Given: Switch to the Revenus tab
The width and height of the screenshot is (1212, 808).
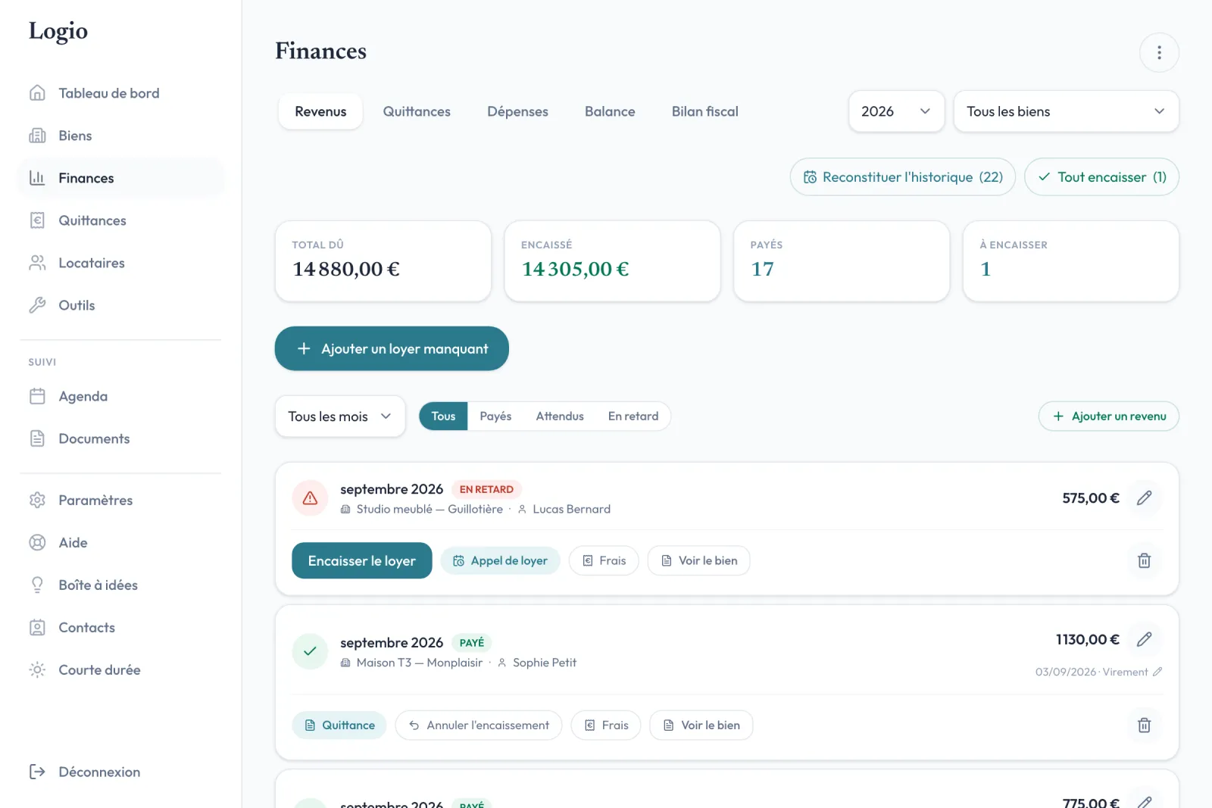Looking at the screenshot, I should (x=320, y=111).
